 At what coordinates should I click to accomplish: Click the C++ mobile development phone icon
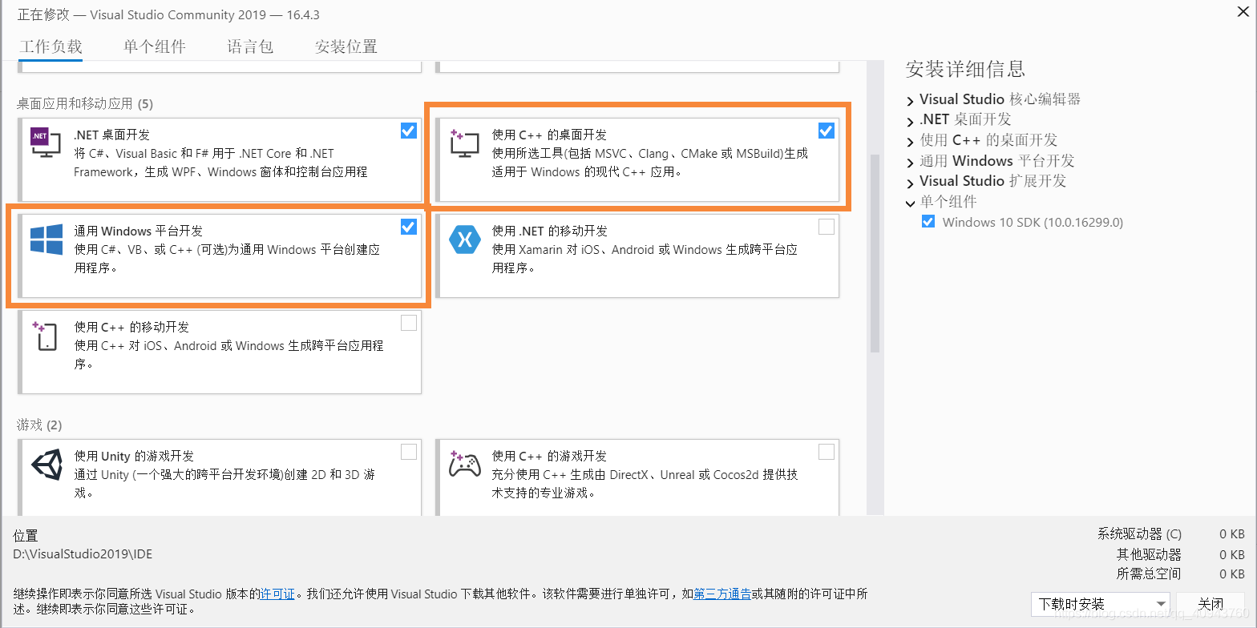point(45,336)
